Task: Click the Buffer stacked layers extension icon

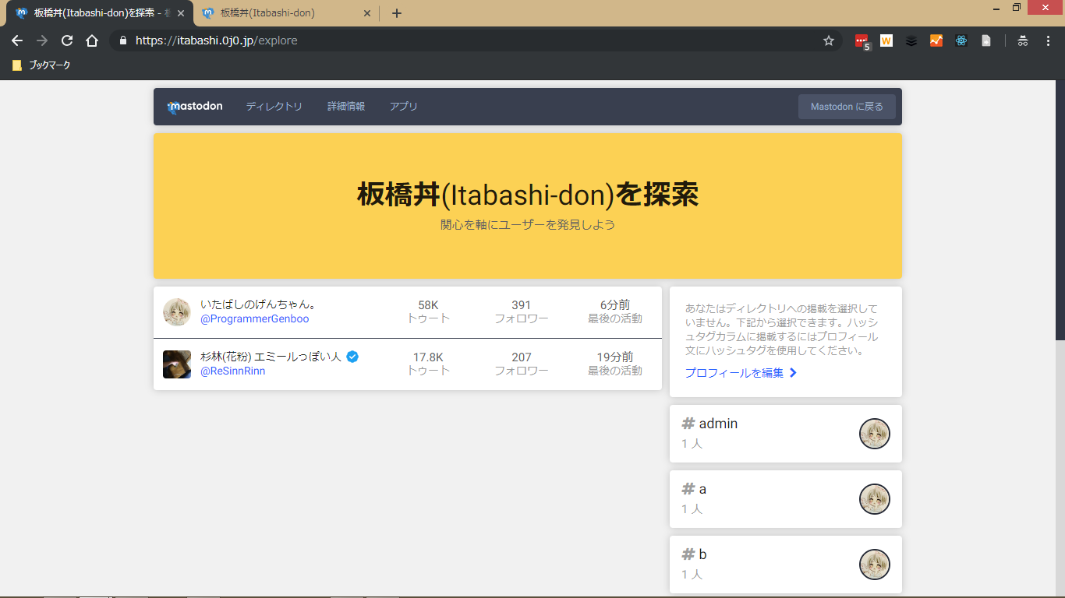Action: click(x=911, y=41)
